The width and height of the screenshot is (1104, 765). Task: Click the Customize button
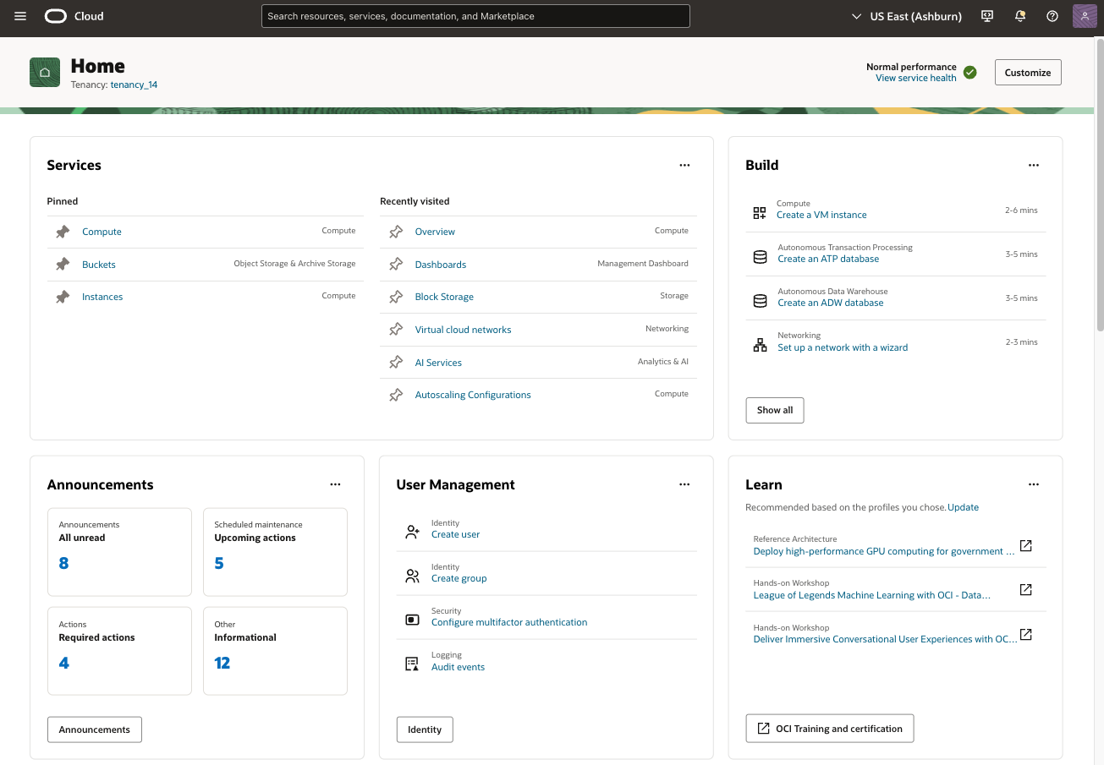pyautogui.click(x=1027, y=72)
